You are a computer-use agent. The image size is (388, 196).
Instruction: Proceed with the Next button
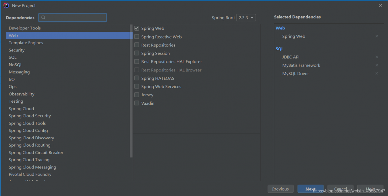click(x=310, y=189)
